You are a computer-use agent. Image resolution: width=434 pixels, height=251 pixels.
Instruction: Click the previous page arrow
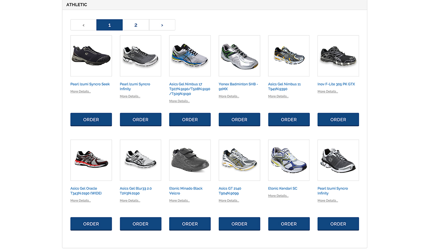click(83, 25)
